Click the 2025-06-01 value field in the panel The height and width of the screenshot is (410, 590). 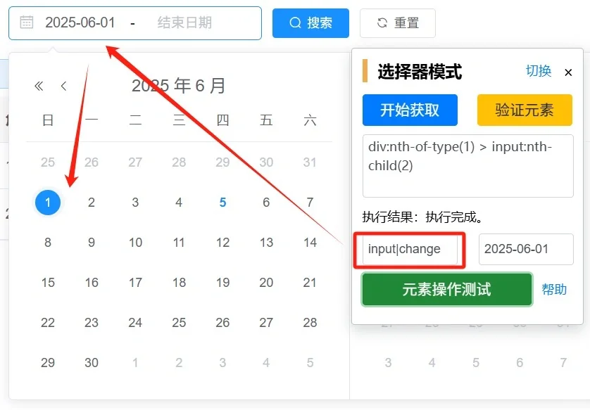(x=525, y=248)
